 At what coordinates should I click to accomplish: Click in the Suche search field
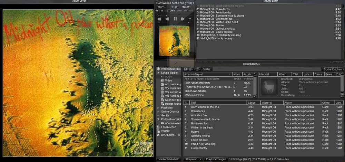click(x=266, y=69)
